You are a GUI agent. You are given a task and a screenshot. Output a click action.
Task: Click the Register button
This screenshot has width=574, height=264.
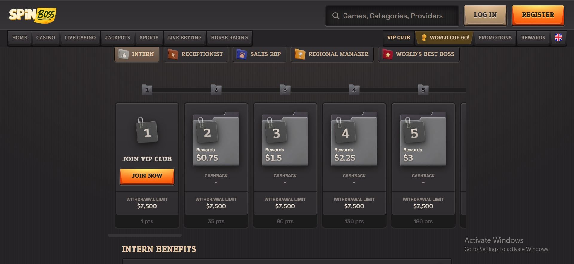point(538,15)
